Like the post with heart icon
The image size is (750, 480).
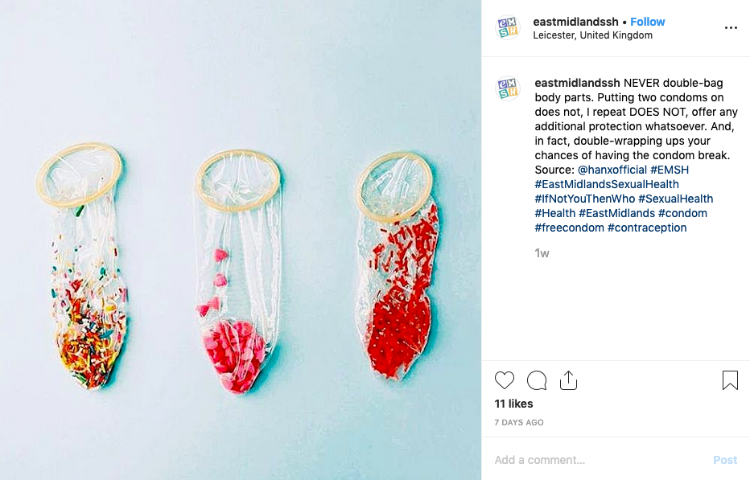click(x=504, y=380)
